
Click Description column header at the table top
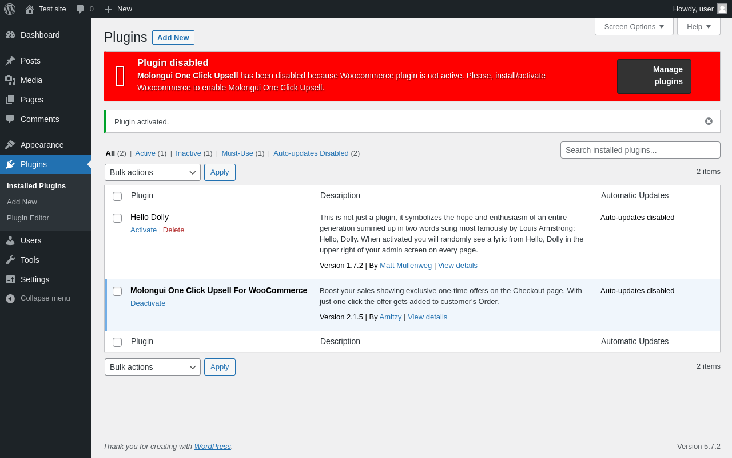tap(340, 195)
